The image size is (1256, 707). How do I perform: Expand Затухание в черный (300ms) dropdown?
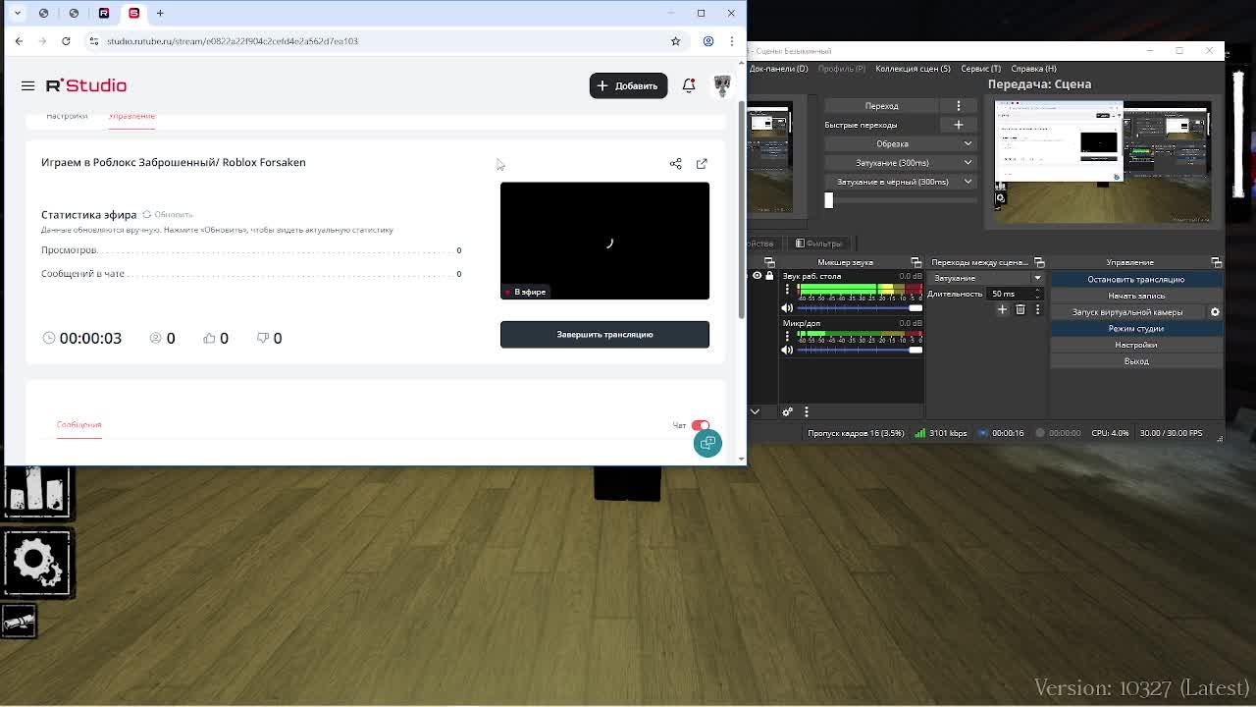[899, 182]
